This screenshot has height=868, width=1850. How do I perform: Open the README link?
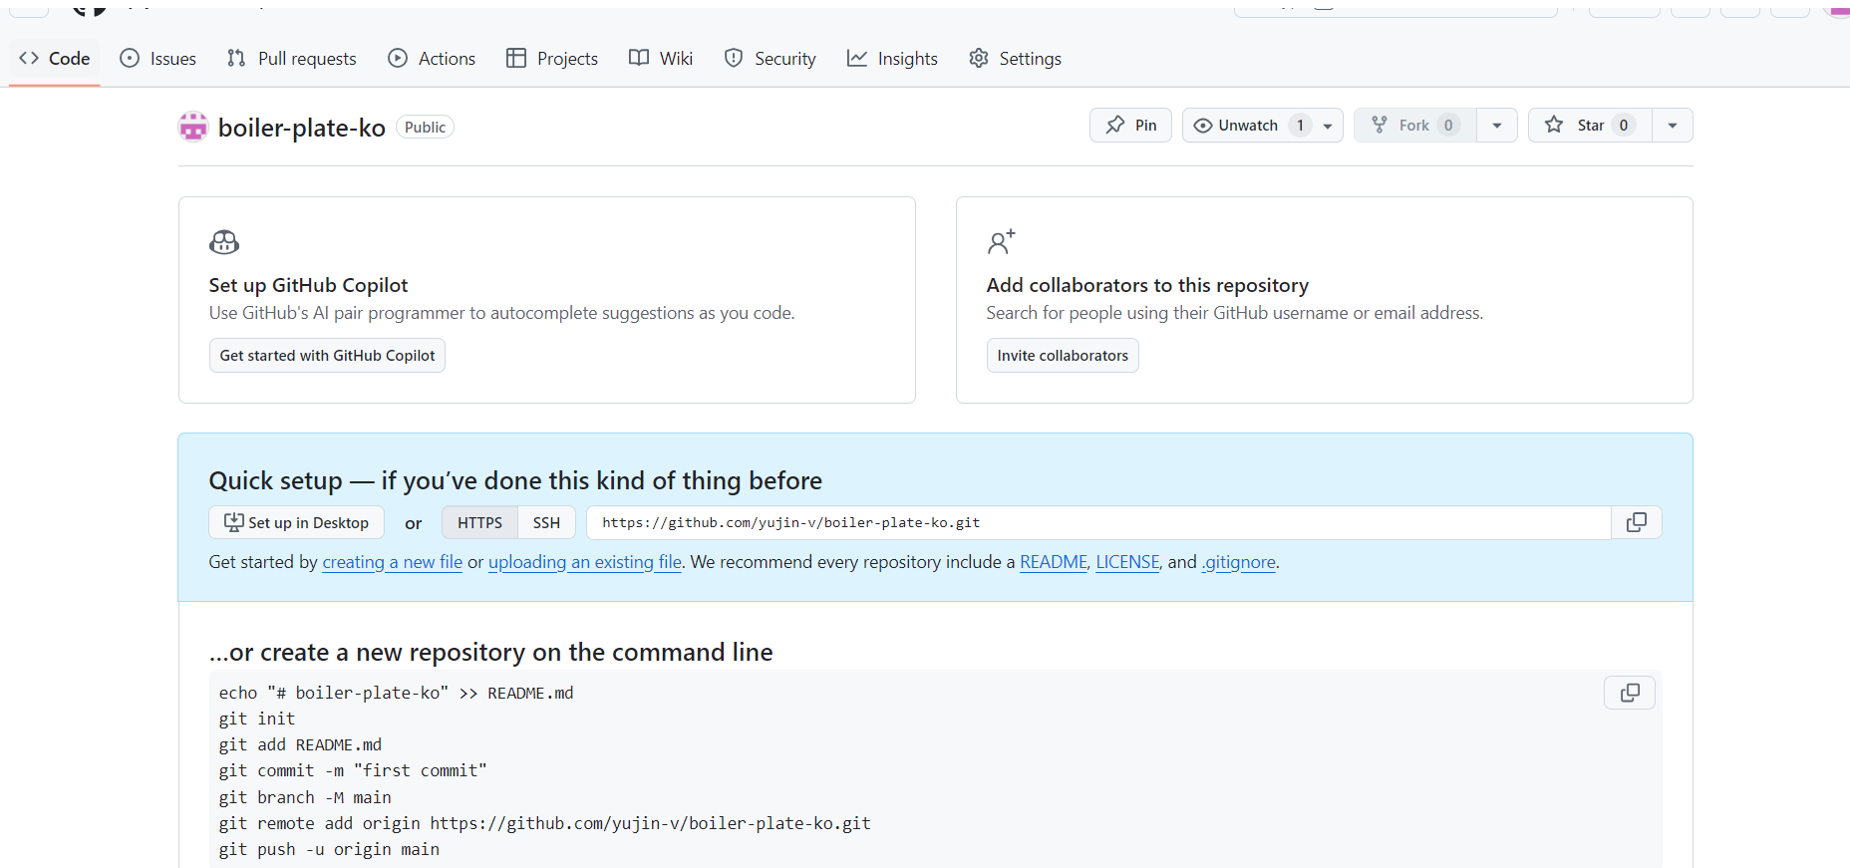point(1054,562)
